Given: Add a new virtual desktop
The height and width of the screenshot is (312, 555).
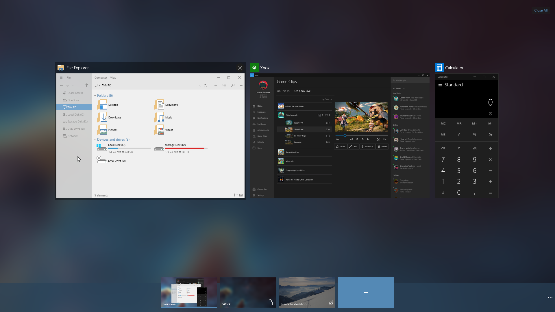Looking at the screenshot, I should tap(366, 292).
